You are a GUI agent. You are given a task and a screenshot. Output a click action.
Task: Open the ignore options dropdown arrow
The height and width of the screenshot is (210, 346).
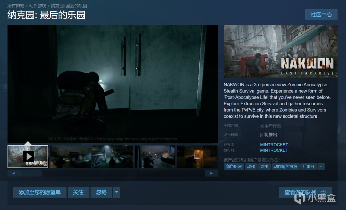[117, 192]
